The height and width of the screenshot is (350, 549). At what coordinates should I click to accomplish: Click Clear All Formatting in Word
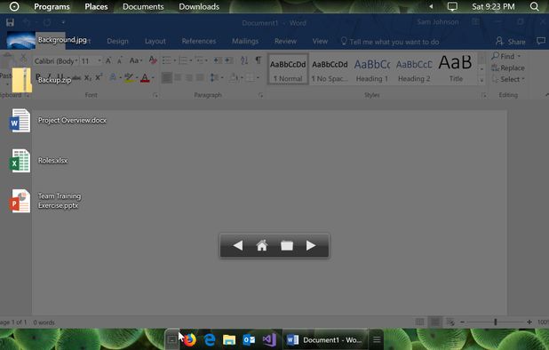click(153, 60)
